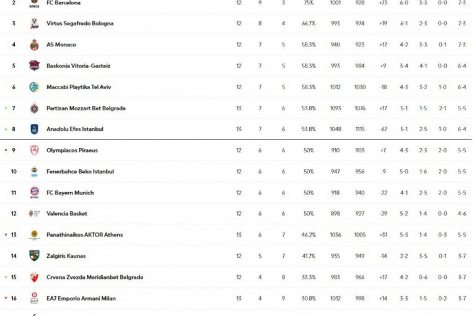The height and width of the screenshot is (316, 474).
Task: Click the FC Bayern Munich crest
Action: 34,193
